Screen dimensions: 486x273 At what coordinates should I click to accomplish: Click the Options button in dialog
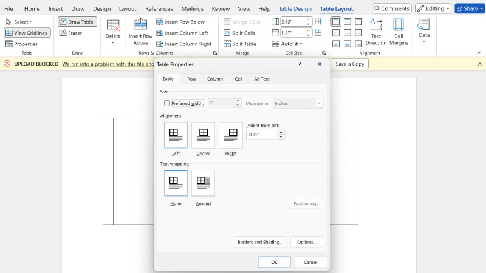point(307,242)
